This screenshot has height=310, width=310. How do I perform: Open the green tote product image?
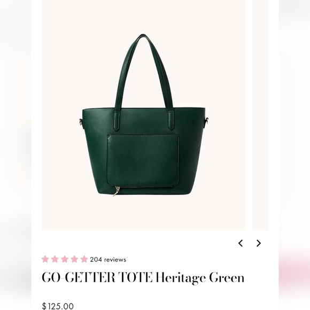click(x=144, y=115)
